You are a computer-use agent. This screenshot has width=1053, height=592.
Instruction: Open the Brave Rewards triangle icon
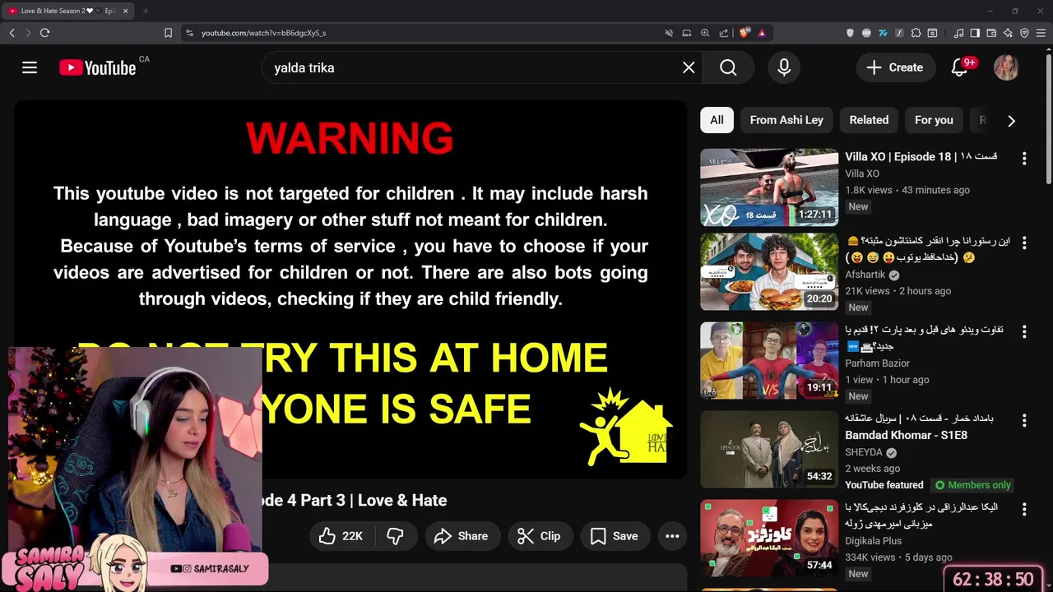point(762,33)
